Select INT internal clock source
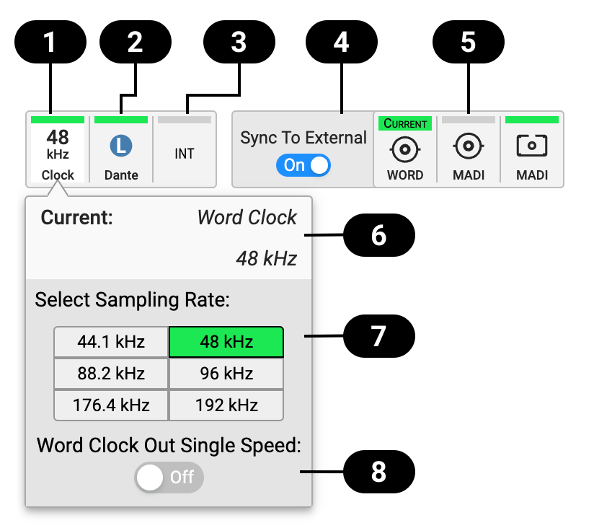 tap(185, 154)
